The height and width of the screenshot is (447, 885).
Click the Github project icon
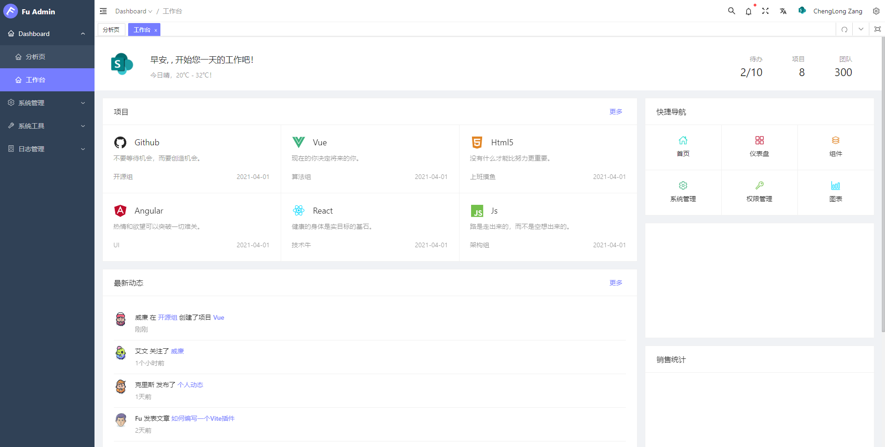(x=120, y=143)
